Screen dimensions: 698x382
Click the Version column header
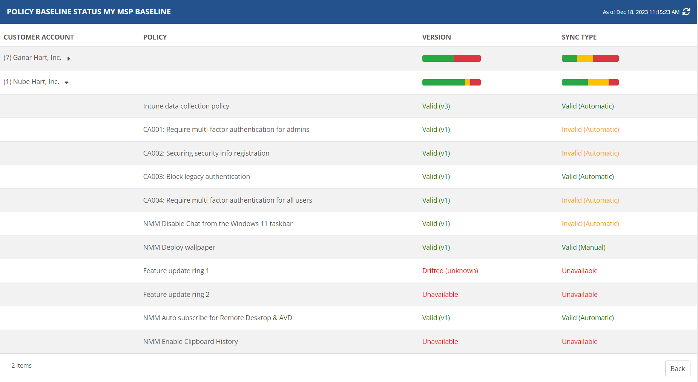[x=436, y=37]
